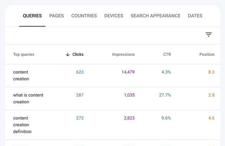Switch to the Dates tab
Image resolution: width=225 pixels, height=146 pixels.
(195, 16)
